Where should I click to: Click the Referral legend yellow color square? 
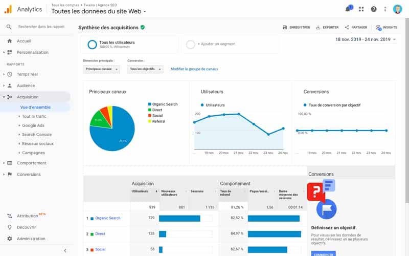tap(150, 121)
